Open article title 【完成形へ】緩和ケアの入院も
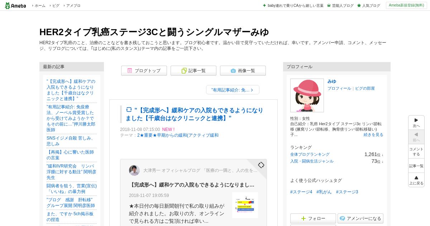 click(194, 114)
